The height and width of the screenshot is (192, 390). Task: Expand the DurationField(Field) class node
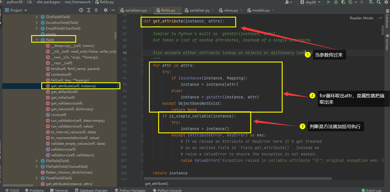37,23
